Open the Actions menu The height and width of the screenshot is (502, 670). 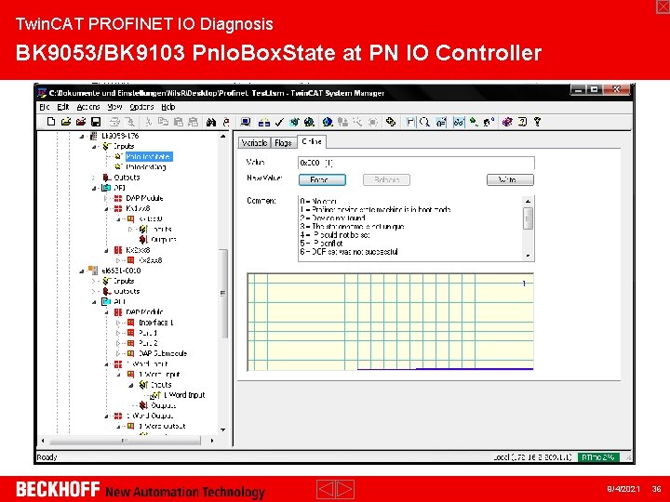pyautogui.click(x=88, y=107)
